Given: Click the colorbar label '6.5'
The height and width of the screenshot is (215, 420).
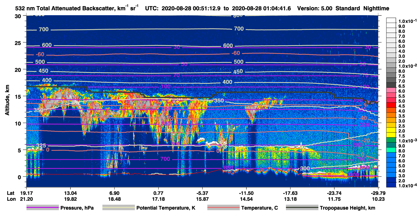Looking at the screenshot, I should coord(401,86).
